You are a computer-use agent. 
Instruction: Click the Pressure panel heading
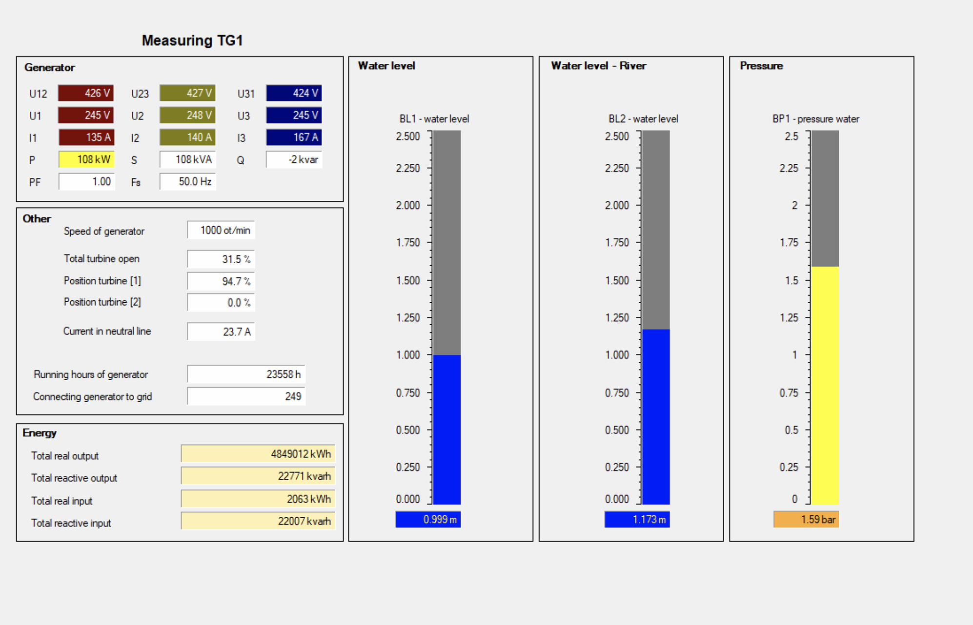point(761,66)
